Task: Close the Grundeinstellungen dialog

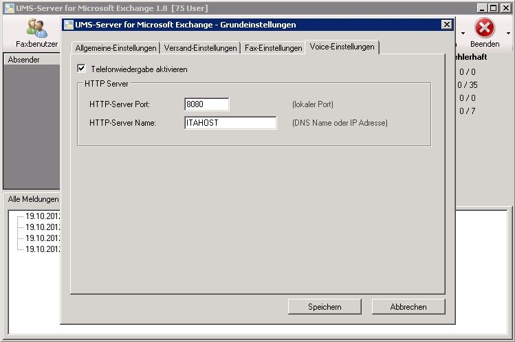Action: [446, 25]
